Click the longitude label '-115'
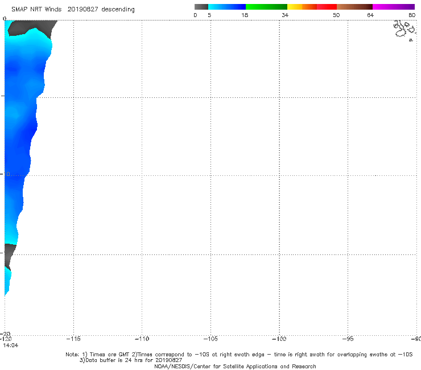Screen dimensions: 421x370 (73, 339)
